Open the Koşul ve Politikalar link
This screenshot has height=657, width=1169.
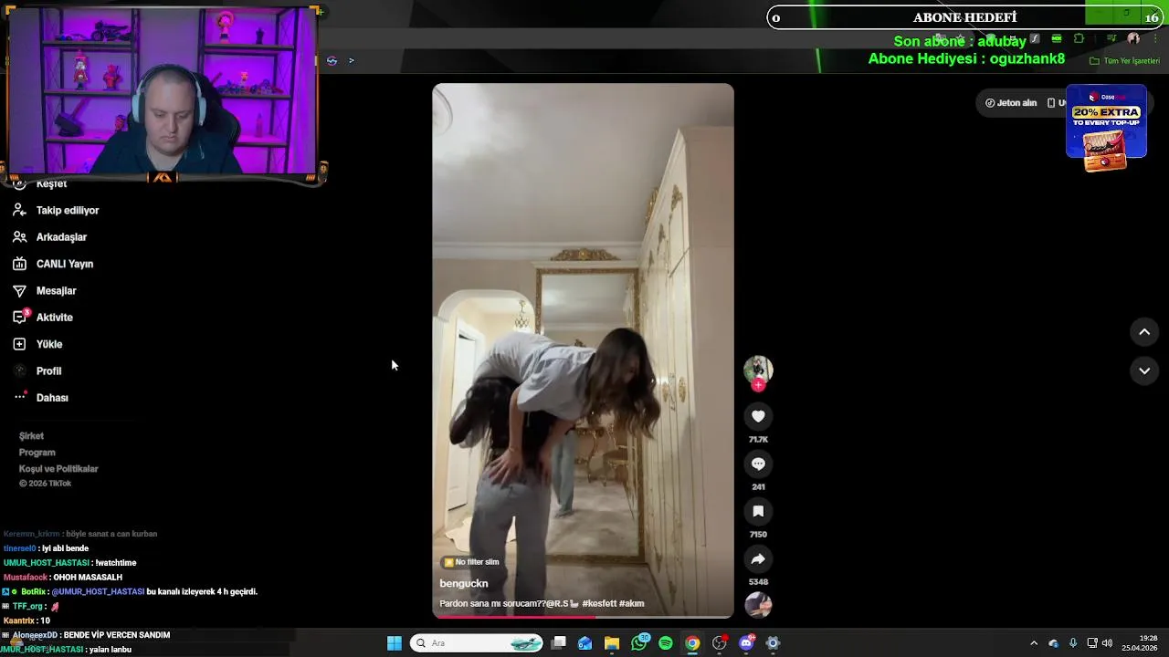tap(58, 469)
